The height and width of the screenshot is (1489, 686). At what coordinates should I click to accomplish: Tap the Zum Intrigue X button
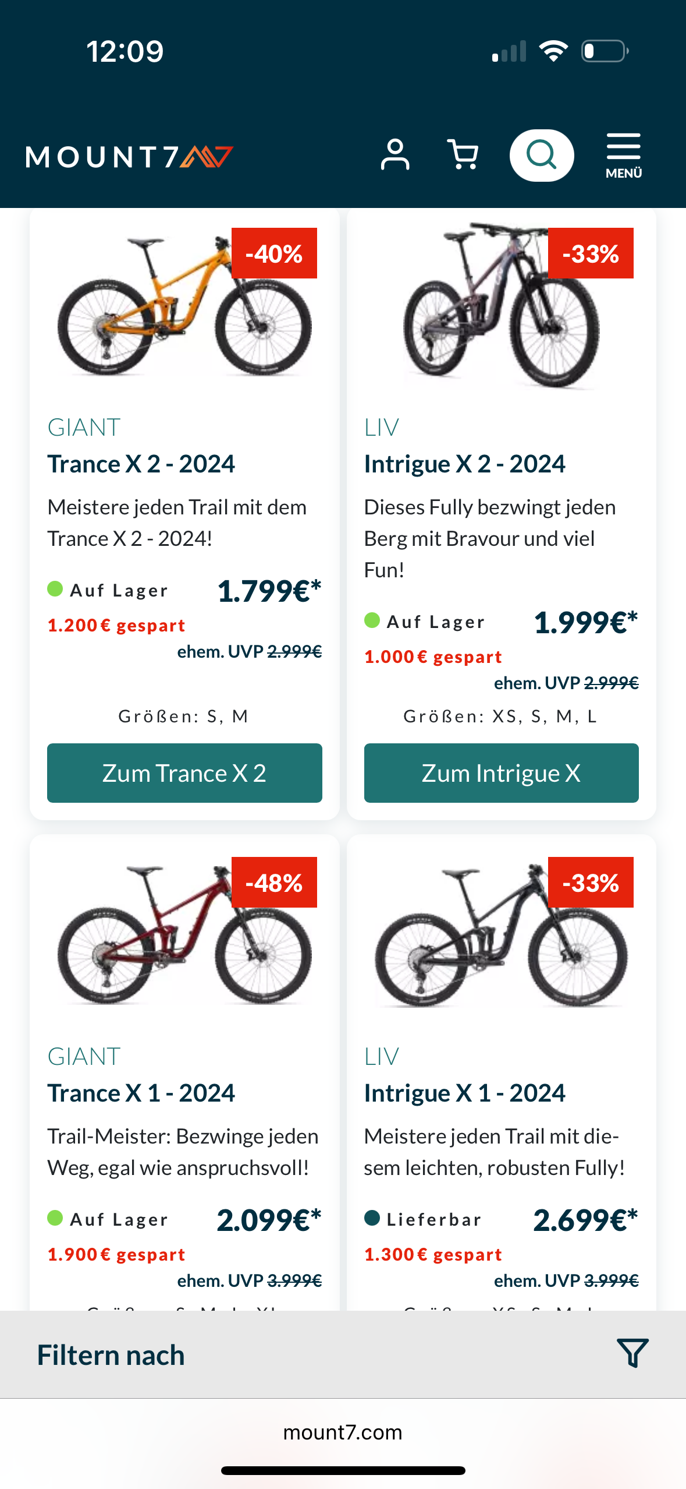tap(501, 773)
